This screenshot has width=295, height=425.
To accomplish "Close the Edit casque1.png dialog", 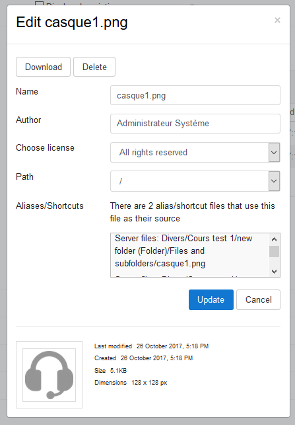I will [277, 20].
